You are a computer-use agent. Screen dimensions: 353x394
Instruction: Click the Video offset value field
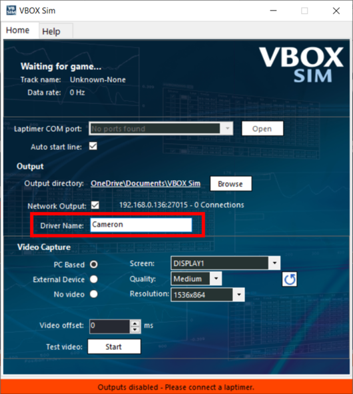click(x=110, y=327)
